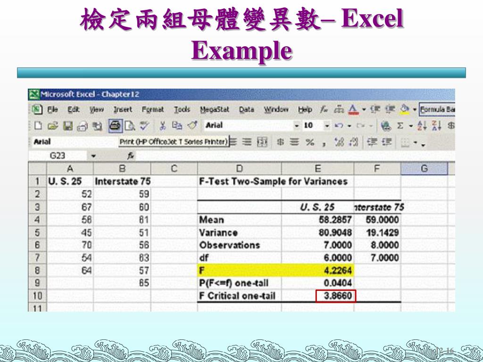Open the Edit menu
Image resolution: width=483 pixels, height=362 pixels.
coord(73,109)
